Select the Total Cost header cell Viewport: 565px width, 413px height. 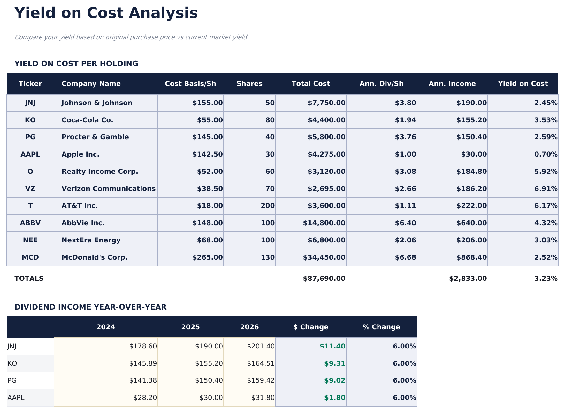tap(311, 83)
